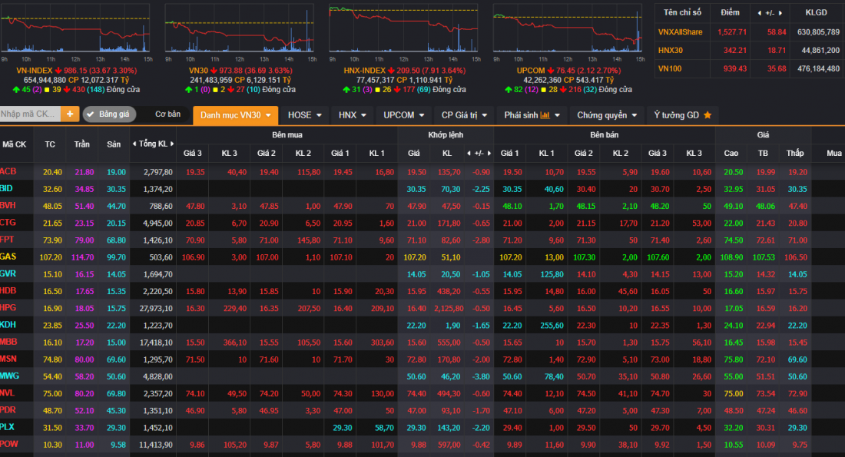Screen dimensions: 845x457
Task: Click the Điểm header in index table
Action: coord(731,13)
